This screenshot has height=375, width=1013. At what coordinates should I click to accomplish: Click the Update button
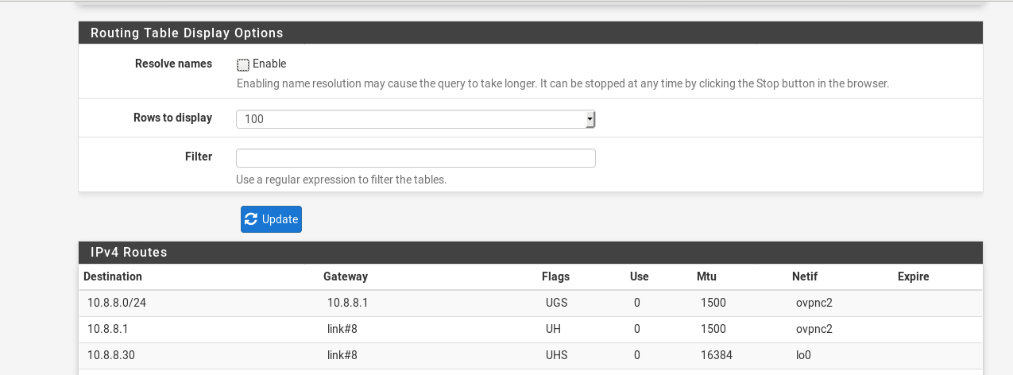coord(271,219)
